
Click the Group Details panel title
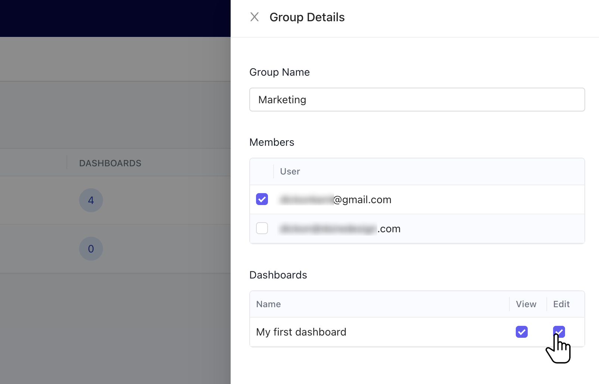coord(307,17)
